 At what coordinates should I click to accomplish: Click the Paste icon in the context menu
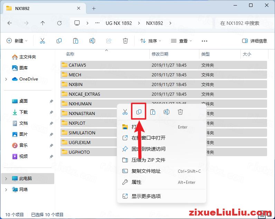153,112
